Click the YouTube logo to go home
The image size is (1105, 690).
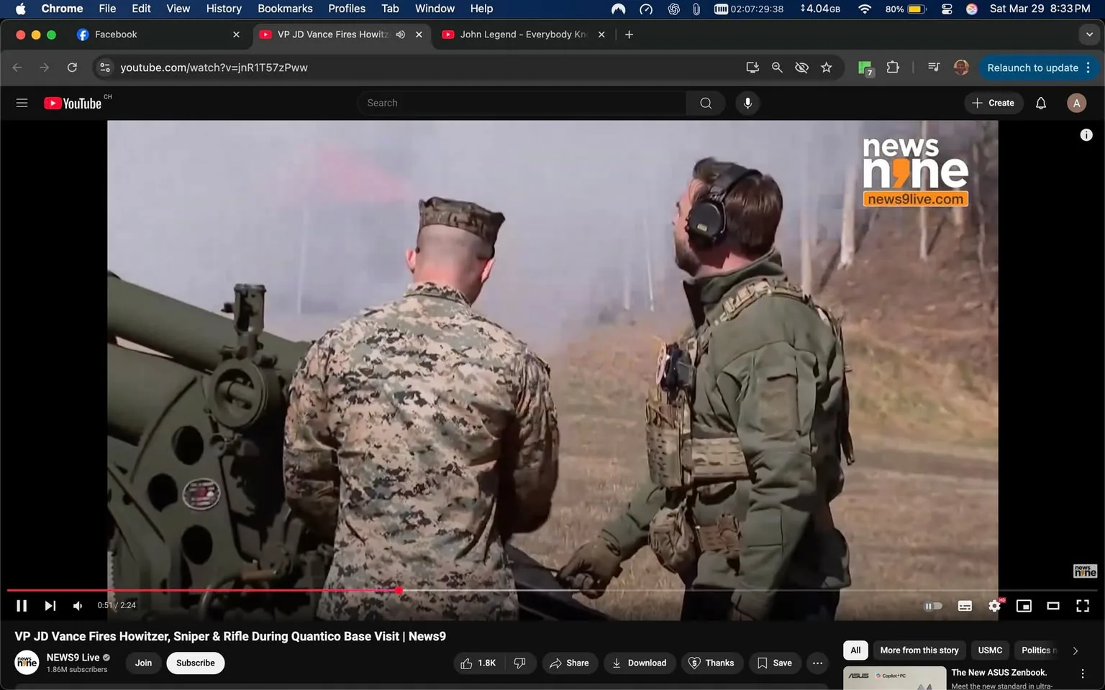pos(73,103)
